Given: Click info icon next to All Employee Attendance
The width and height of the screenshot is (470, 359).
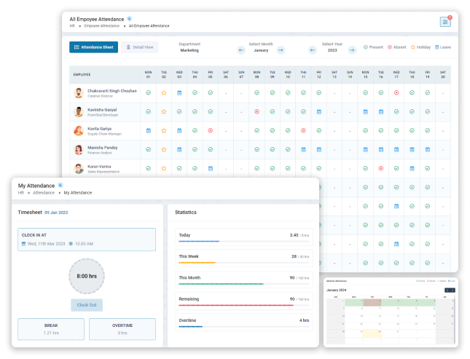Looking at the screenshot, I should (x=130, y=18).
